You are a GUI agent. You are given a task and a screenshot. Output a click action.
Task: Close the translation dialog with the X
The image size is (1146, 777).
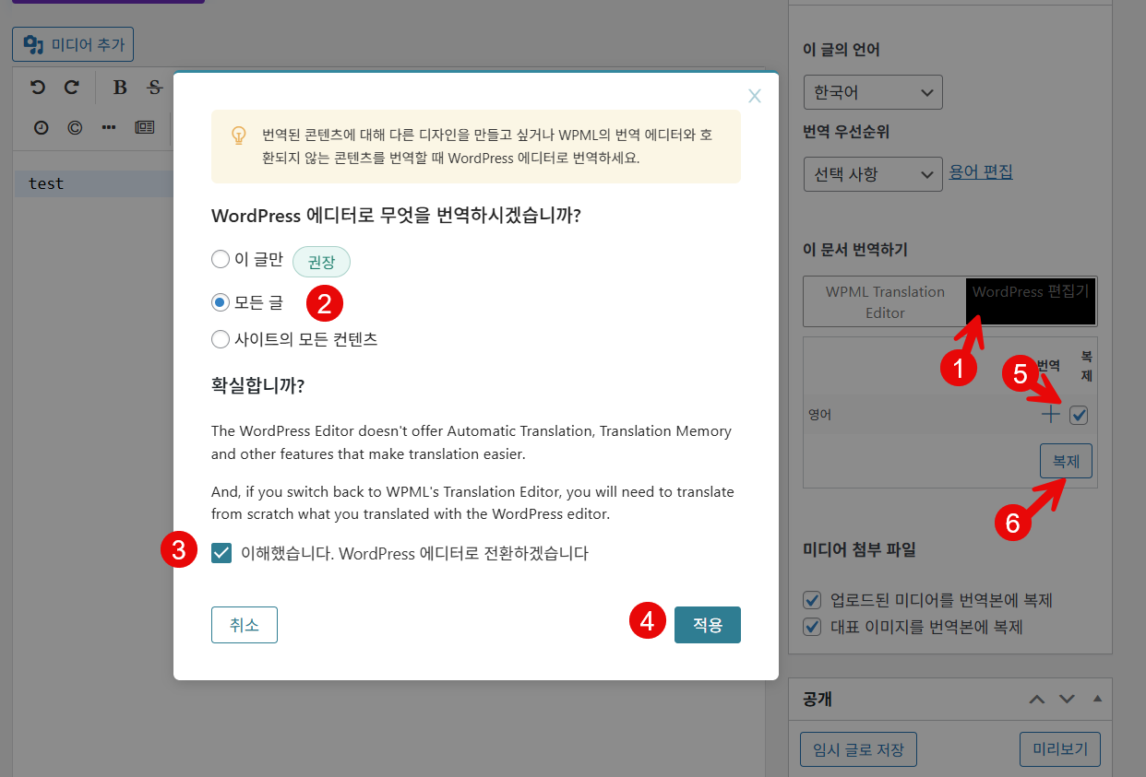point(755,96)
